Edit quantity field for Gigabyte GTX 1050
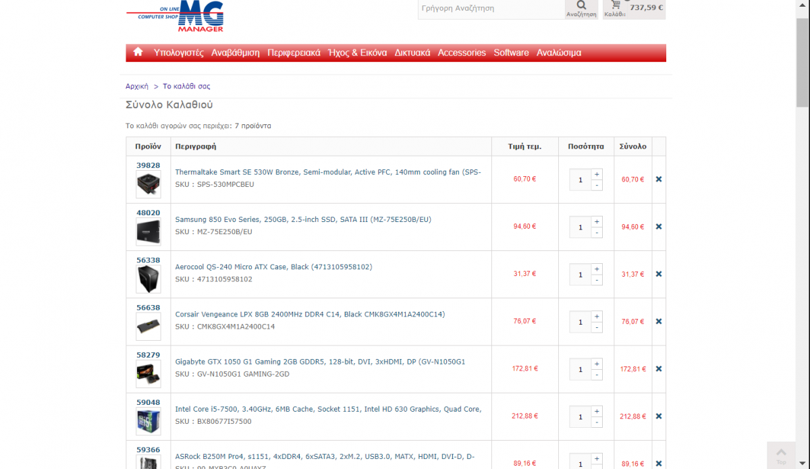Image resolution: width=810 pixels, height=469 pixels. pos(580,369)
